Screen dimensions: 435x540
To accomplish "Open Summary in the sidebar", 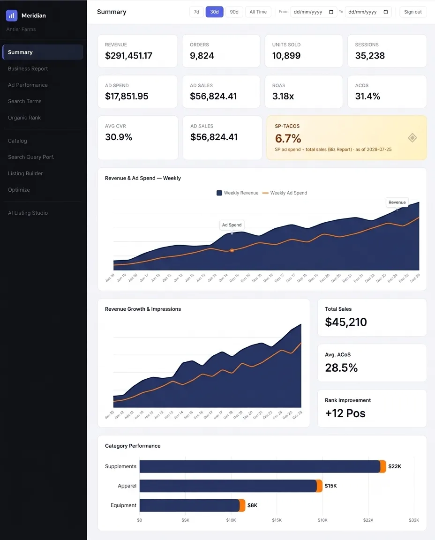I will (43, 52).
